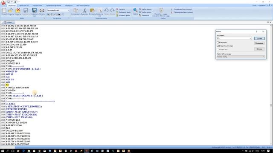Screen dimensions: 273x153
Task: Open the Window menu
Action: (255, 6)
